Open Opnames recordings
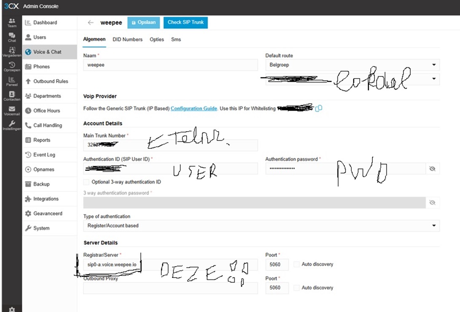The width and height of the screenshot is (460, 312). pyautogui.click(x=50, y=169)
